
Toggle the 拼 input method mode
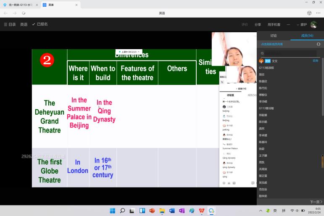[284, 211]
